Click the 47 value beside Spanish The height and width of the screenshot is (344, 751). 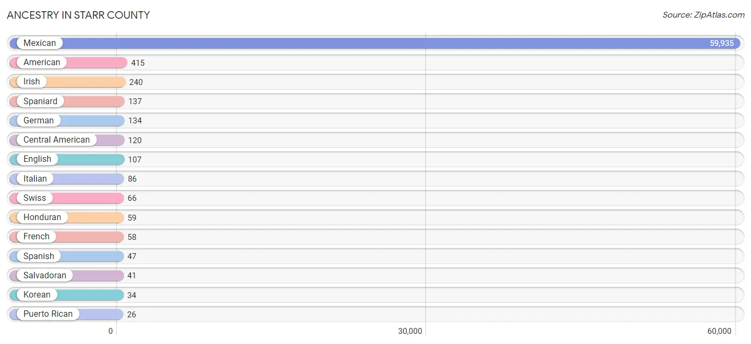132,256
